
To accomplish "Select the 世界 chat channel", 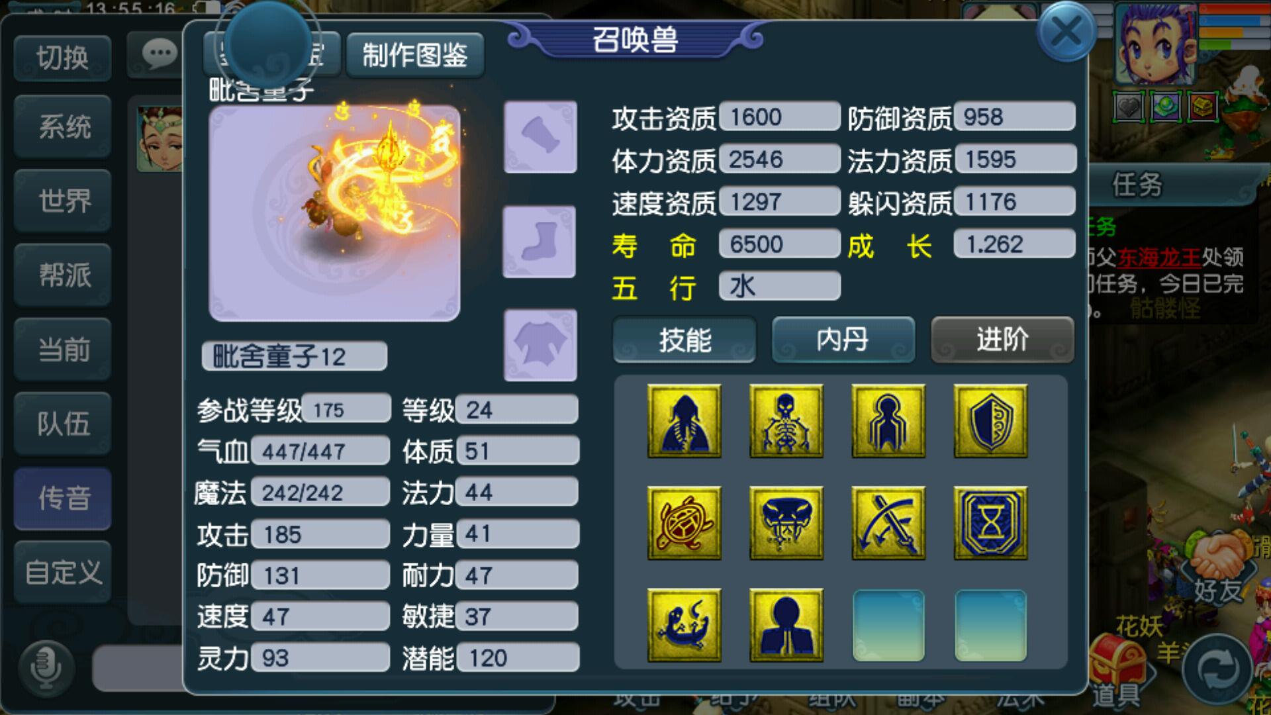I will (63, 201).
